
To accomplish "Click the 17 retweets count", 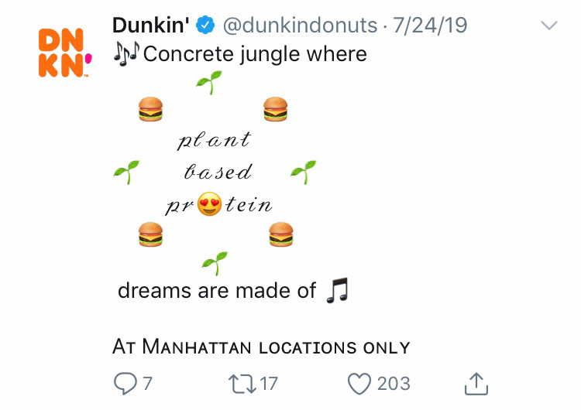I will click(x=269, y=384).
